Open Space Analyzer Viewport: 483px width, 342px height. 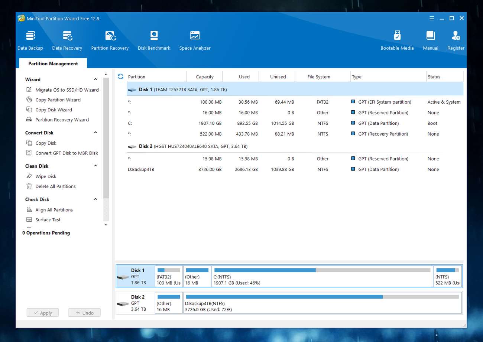coord(195,40)
